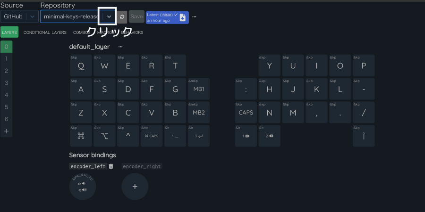Viewport: 425px width, 212px height.
Task: Delete encoder_left using the trash icon
Action: [x=111, y=166]
